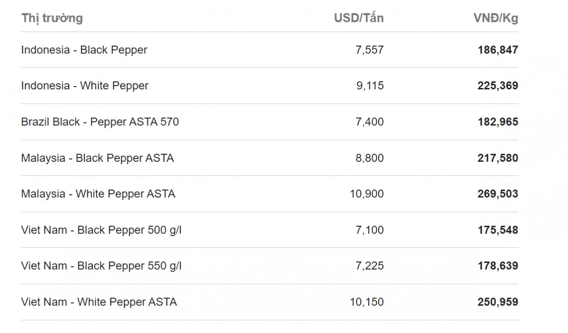Select the "Malaysia - White Pepper ASTA" label

[98, 194]
